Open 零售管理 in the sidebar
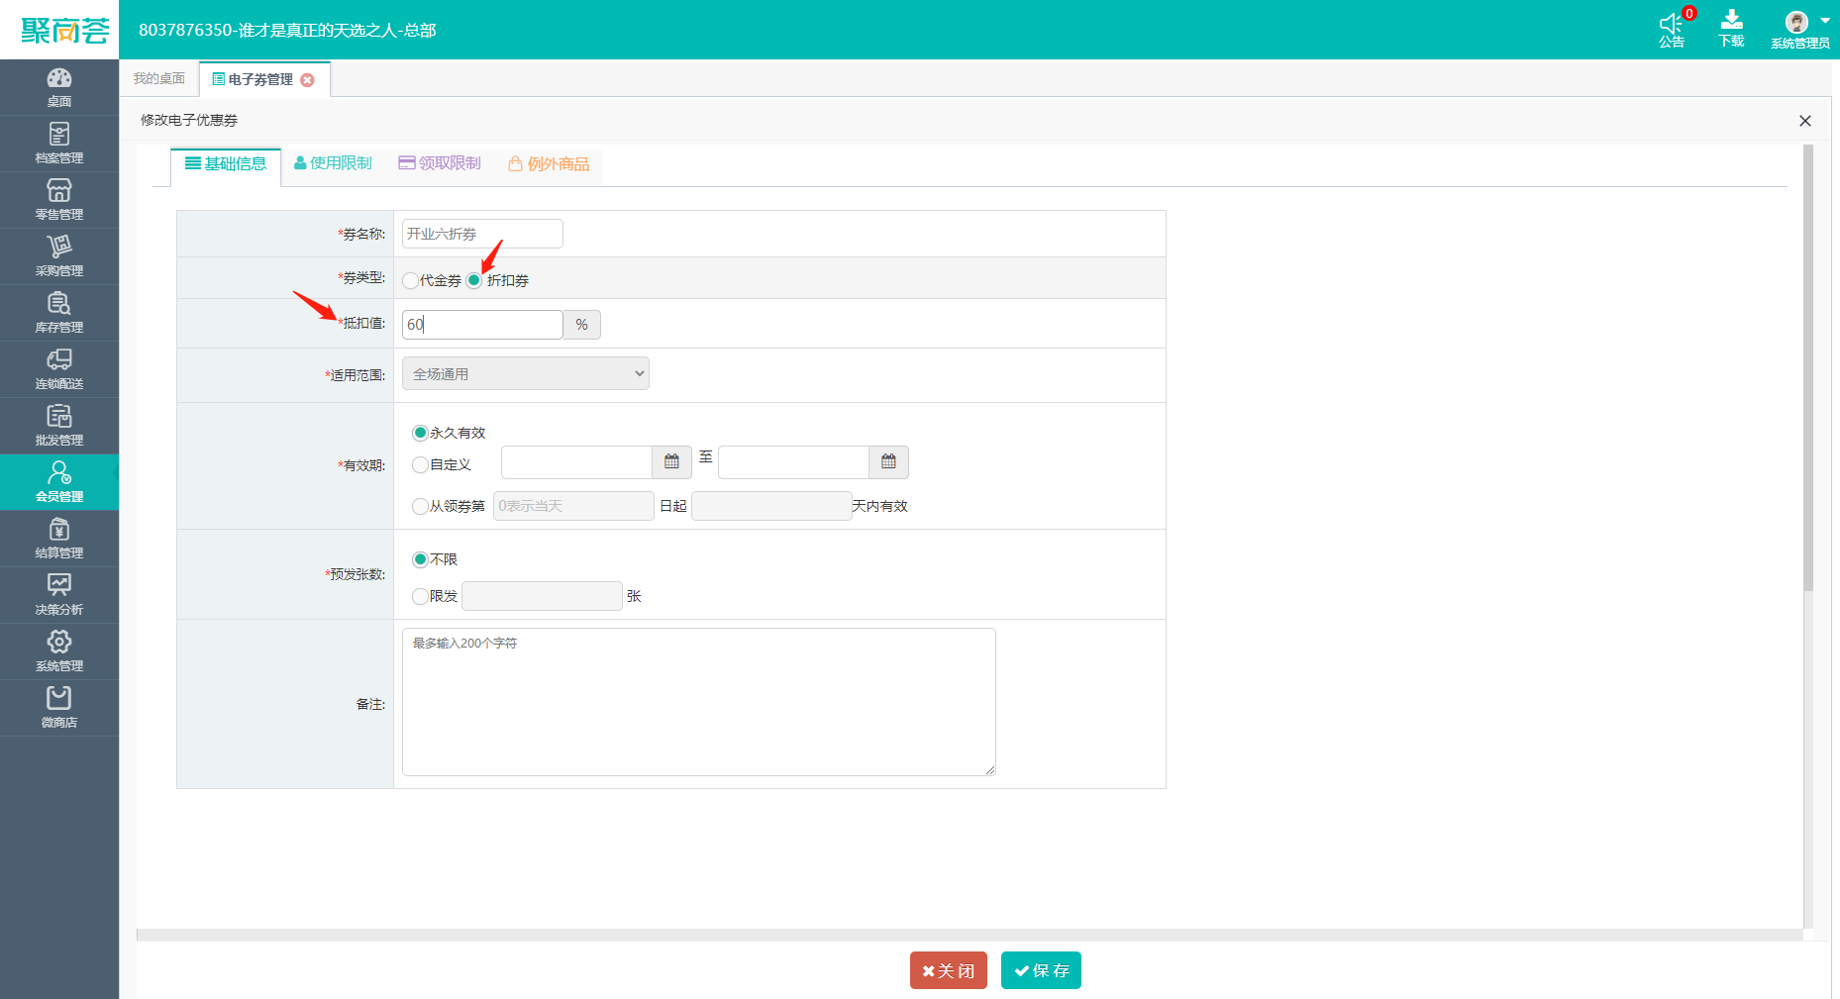1840x999 pixels. [x=59, y=200]
